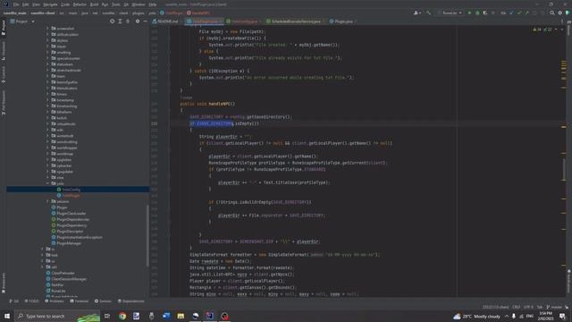This screenshot has height=322, width=572.
Task: Select PluginClassLoader in the Project tree
Action: point(71,213)
